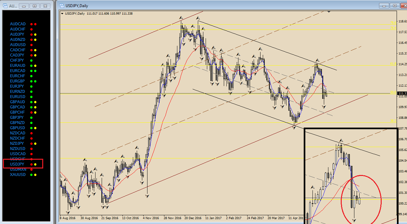This screenshot has width=407, height=224.
Task: Open the NZDUSD pair
Action: pos(18,149)
